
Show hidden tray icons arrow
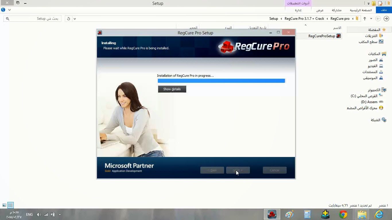(60, 215)
